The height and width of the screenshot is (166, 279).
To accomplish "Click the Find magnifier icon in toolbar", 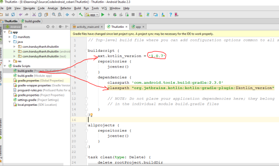I will point(54,15).
